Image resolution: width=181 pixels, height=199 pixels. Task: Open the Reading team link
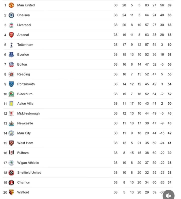point(23,74)
